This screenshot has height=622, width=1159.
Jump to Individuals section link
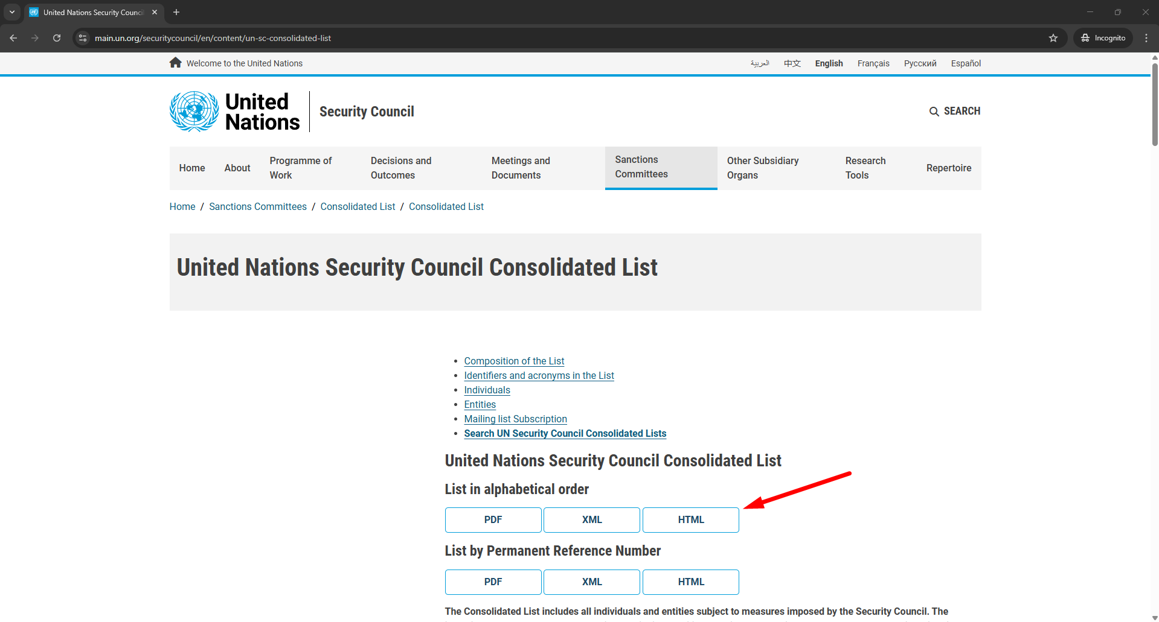tap(487, 390)
